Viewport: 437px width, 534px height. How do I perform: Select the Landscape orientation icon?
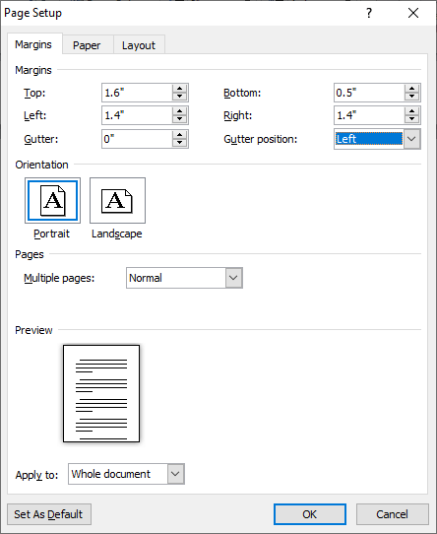[117, 201]
